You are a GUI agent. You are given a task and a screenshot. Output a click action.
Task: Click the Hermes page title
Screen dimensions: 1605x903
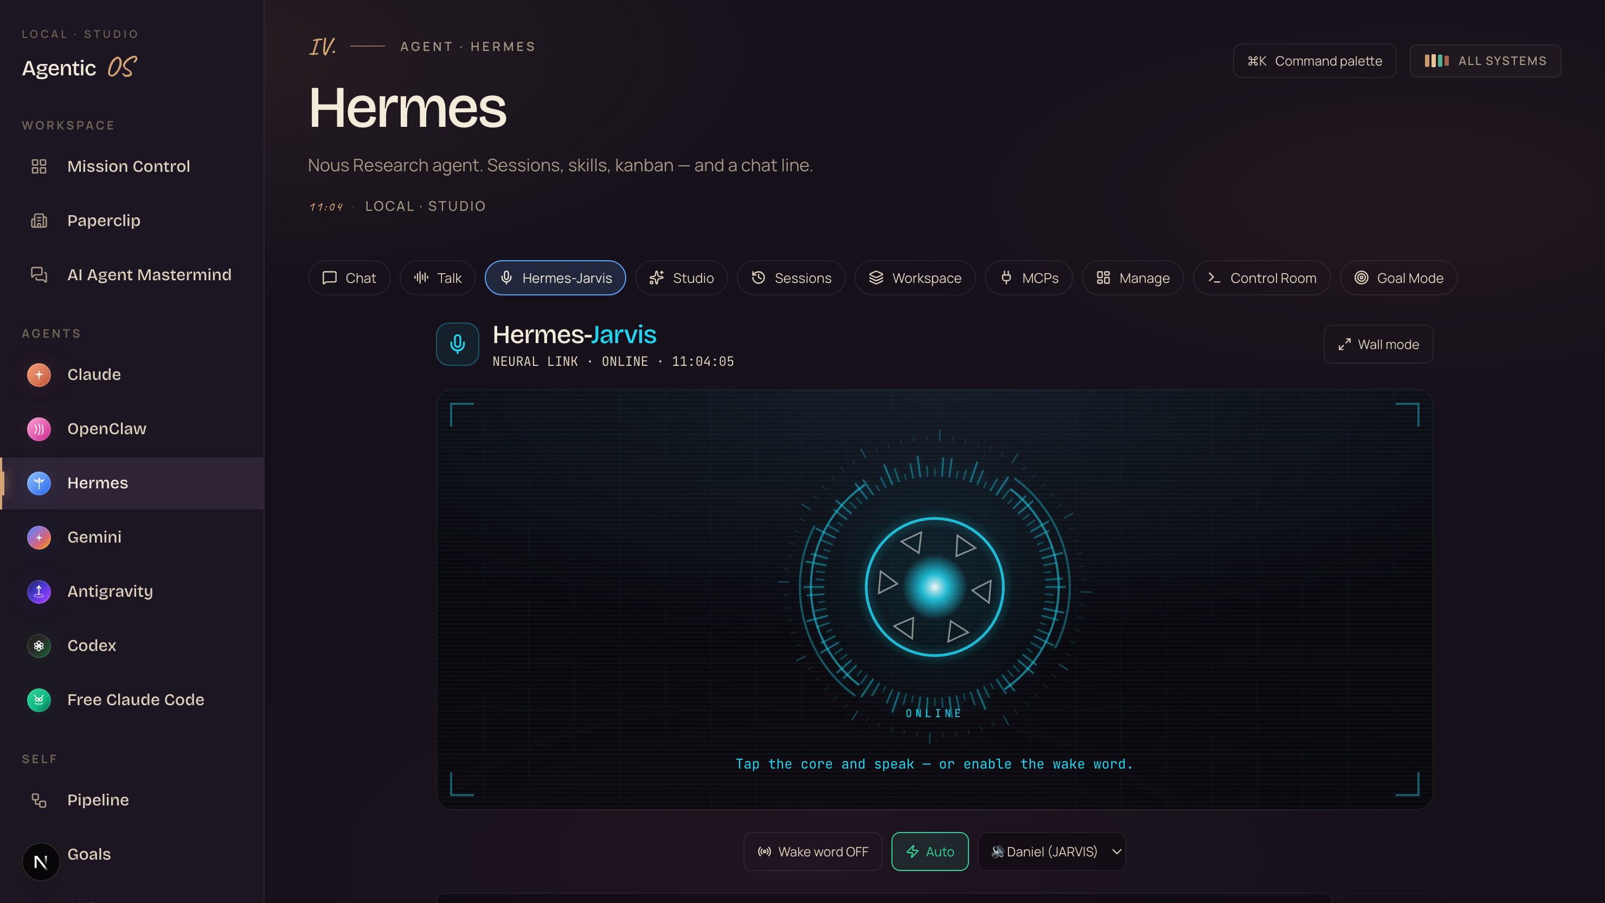(x=407, y=108)
